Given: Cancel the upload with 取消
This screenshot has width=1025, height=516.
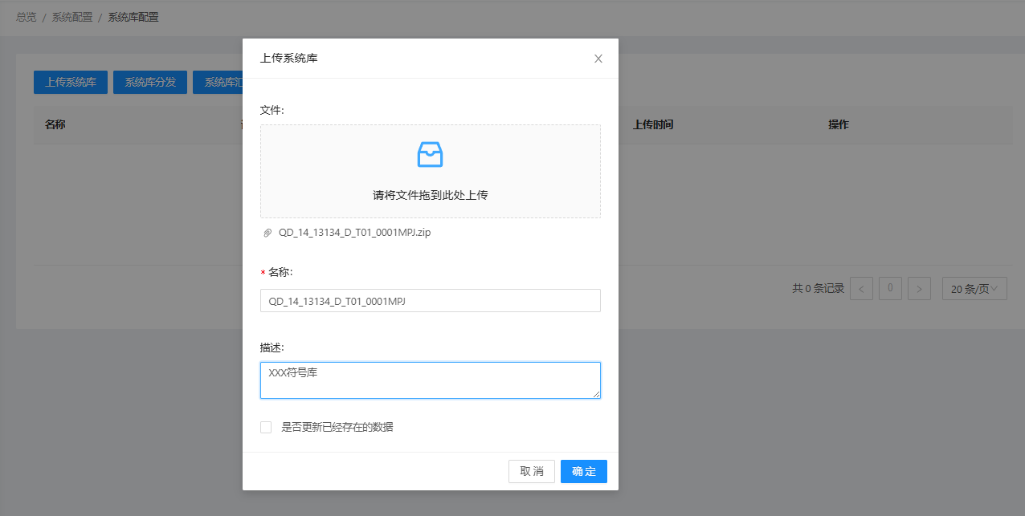Looking at the screenshot, I should coord(531,471).
